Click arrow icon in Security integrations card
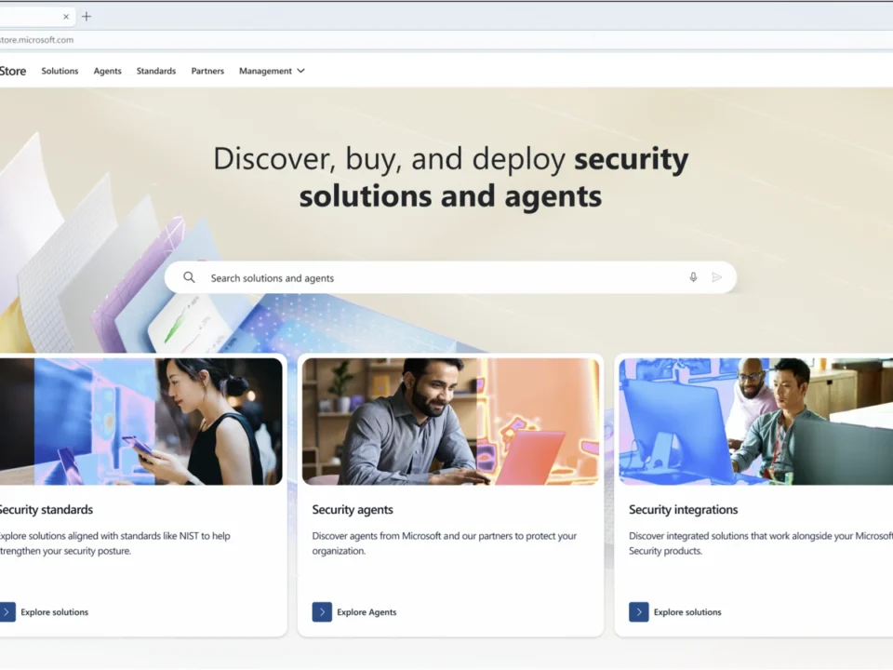This screenshot has height=670, width=893. [638, 612]
